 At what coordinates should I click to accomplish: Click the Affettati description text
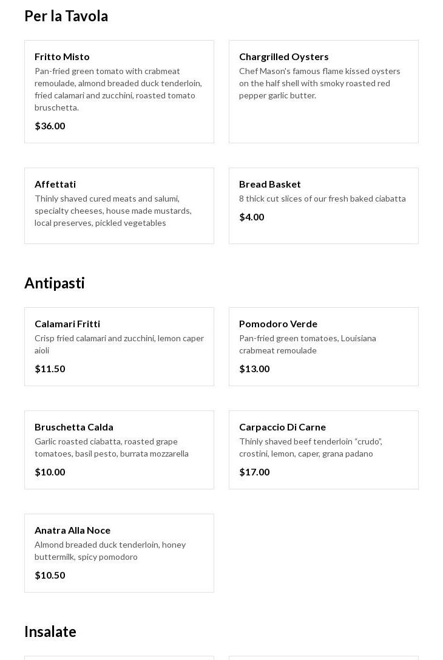113,211
